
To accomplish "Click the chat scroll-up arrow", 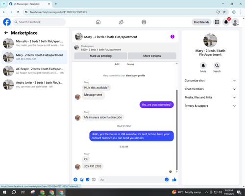I will coord(176,63).
